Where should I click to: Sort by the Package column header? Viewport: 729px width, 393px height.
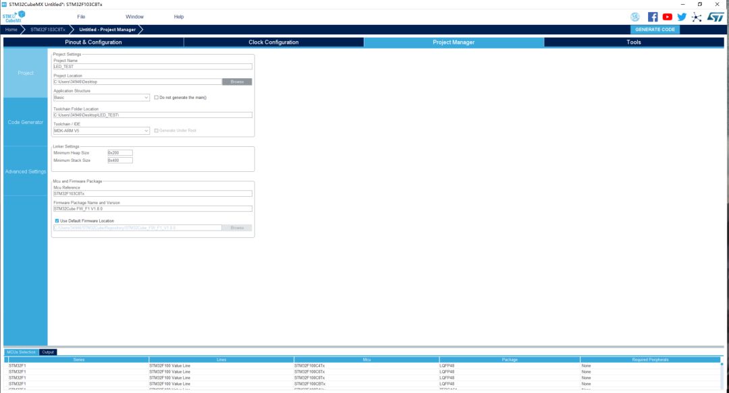click(510, 359)
